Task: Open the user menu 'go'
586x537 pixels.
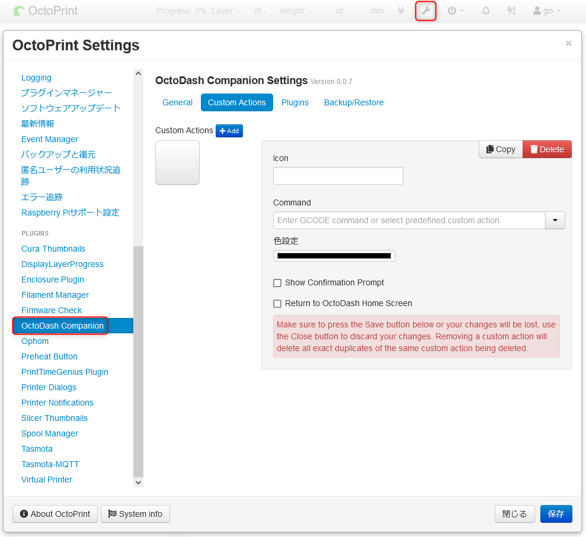Action: [x=547, y=11]
